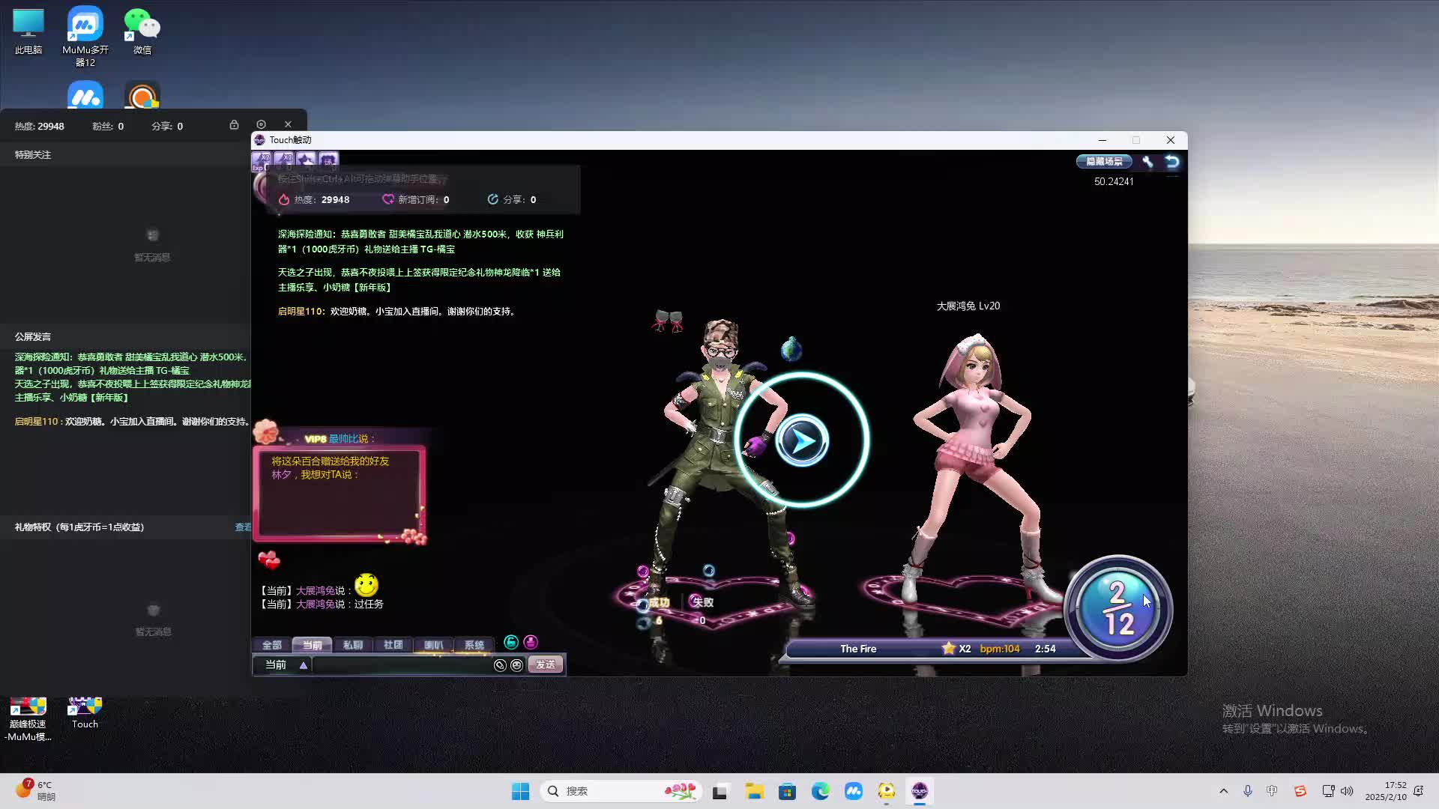Toggle 隐藏场景 hide scene button
The width and height of the screenshot is (1439, 809).
pos(1104,161)
